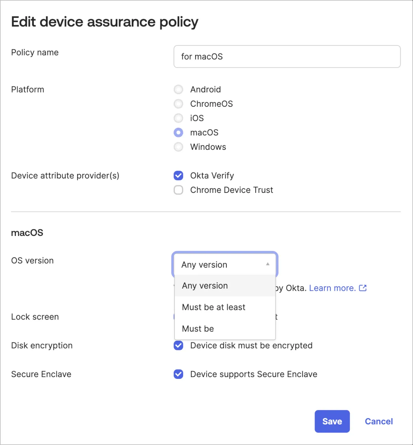Viewport: 413px width, 445px height.
Task: Pick Windows as the platform
Action: click(x=178, y=147)
